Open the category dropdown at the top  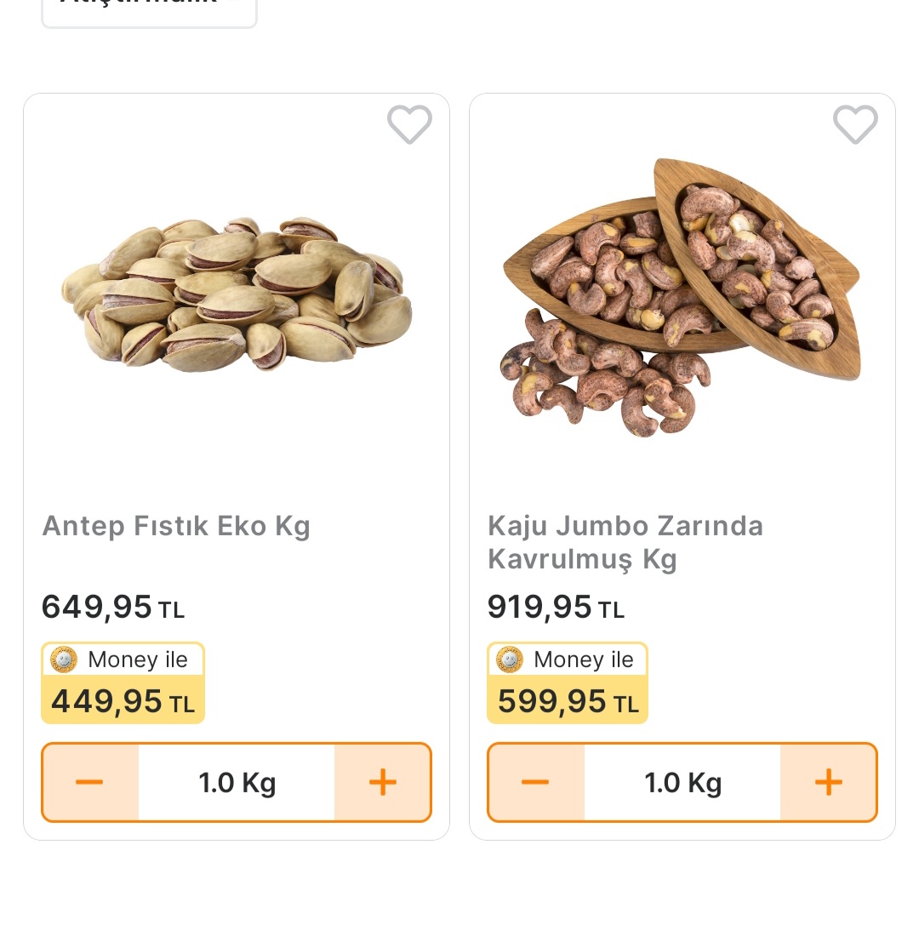[149, 9]
